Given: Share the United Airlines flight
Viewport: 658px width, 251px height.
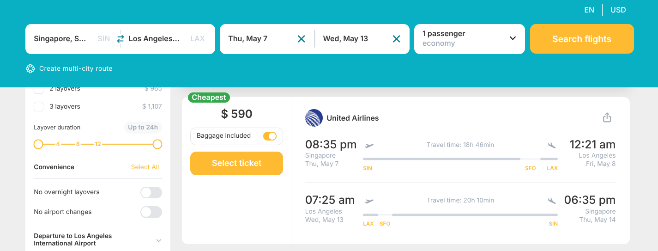Looking at the screenshot, I should [x=607, y=118].
